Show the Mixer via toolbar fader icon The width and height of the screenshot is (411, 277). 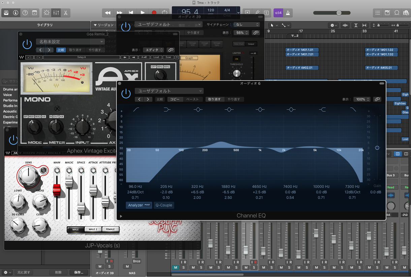pyautogui.click(x=56, y=13)
